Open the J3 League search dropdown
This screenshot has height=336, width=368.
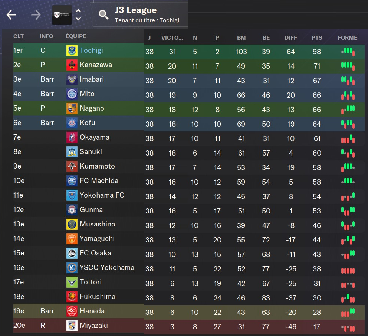(140, 15)
